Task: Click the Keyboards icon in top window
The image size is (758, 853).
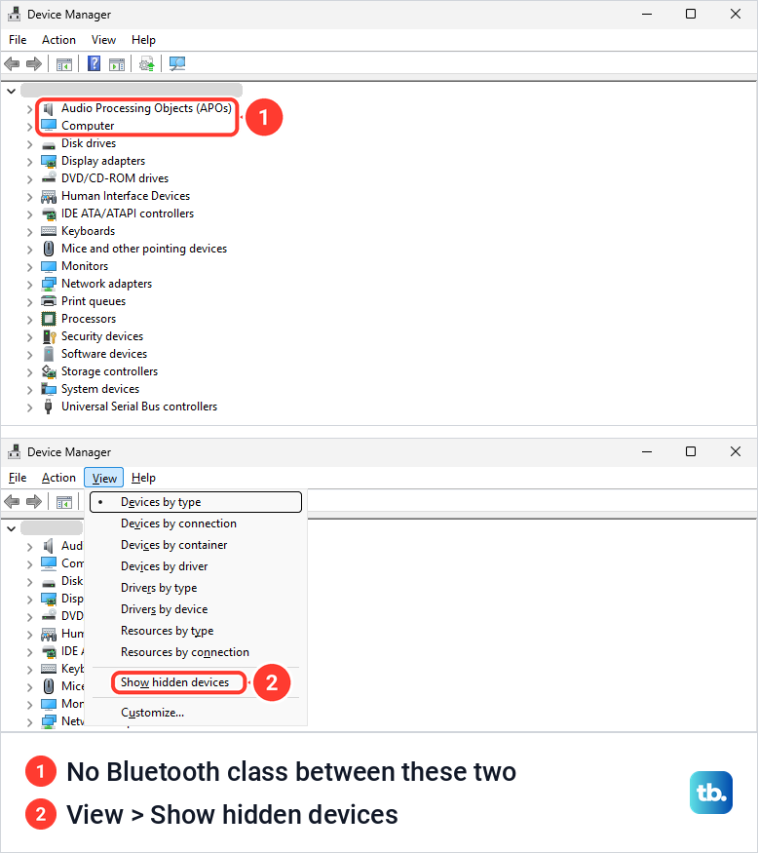Action: pos(49,231)
